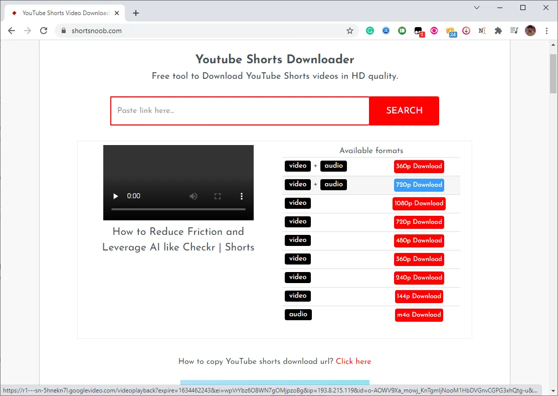558x396 pixels.
Task: Click the video label in the 480p row
Action: (297, 240)
